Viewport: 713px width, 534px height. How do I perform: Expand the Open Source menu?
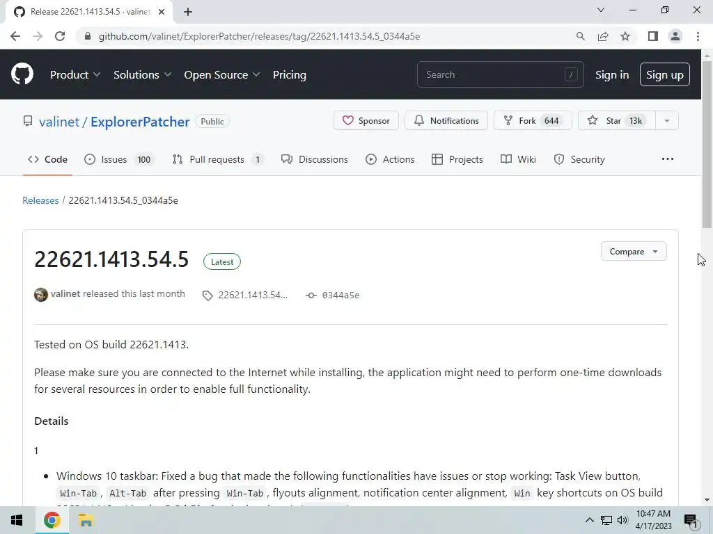click(x=222, y=74)
